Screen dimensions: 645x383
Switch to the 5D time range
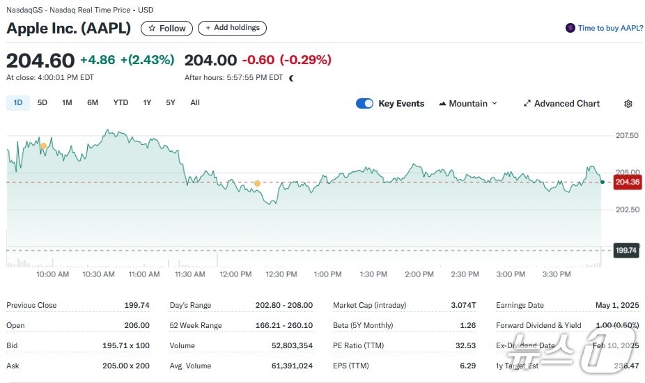(42, 103)
